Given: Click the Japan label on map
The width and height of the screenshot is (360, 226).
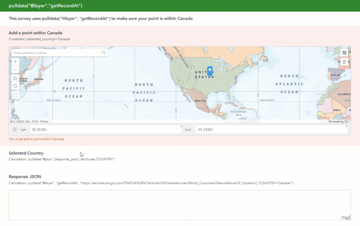Looking at the screenshot, I should (38, 79).
